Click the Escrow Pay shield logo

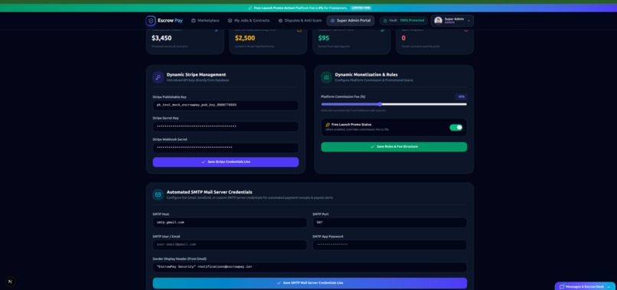click(x=151, y=21)
